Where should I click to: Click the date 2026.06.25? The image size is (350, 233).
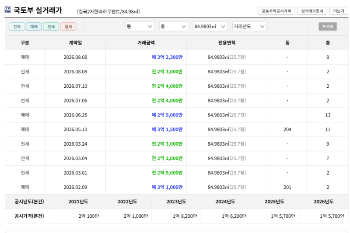(75, 115)
